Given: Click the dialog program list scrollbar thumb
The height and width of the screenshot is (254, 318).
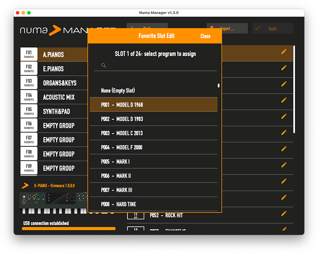Looking at the screenshot, I should (219, 86).
